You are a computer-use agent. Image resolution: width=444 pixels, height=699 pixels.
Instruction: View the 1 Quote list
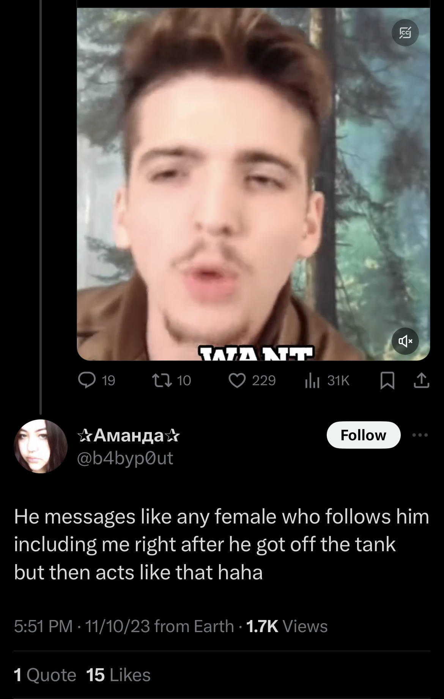(x=45, y=675)
